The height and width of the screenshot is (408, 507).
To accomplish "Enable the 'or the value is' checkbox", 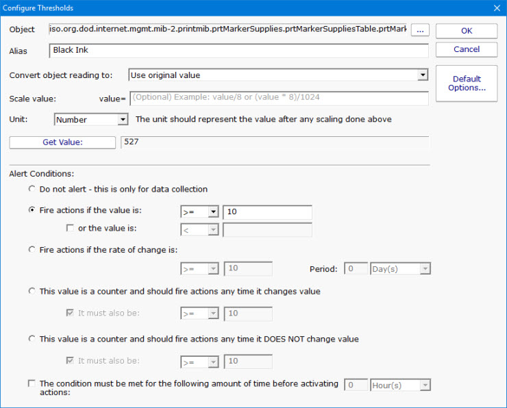I will point(70,228).
